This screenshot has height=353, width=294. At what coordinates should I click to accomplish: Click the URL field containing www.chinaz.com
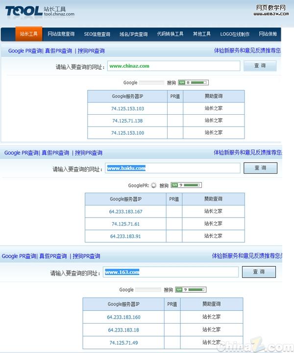[x=173, y=66]
